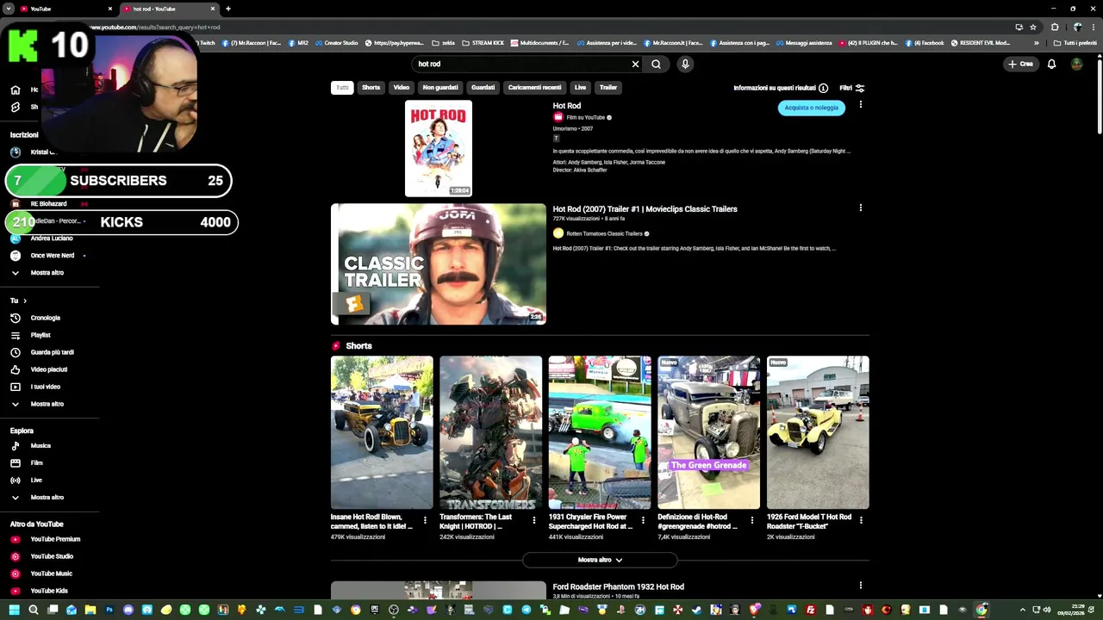Open Transformers The Last Knight short
Viewport: 1103px width, 620px height.
tap(491, 432)
